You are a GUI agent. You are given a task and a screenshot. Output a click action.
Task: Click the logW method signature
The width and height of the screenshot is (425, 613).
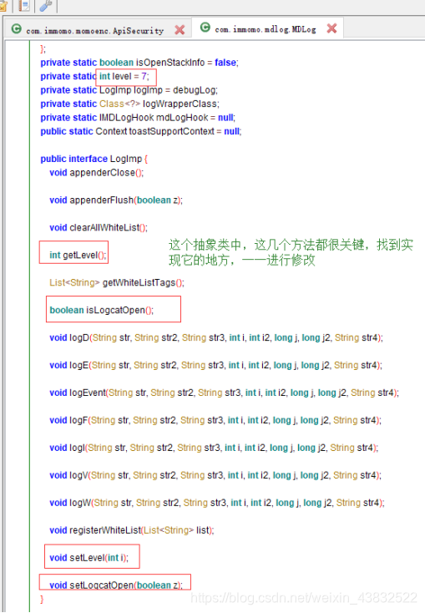pyautogui.click(x=217, y=503)
